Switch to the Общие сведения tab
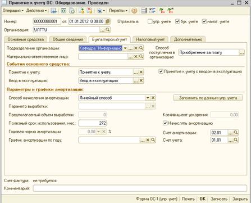The width and height of the screenshot is (251, 203). point(68,39)
